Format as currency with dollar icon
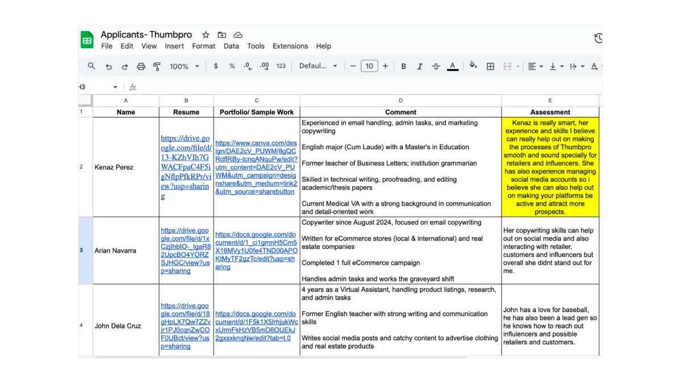 point(216,66)
